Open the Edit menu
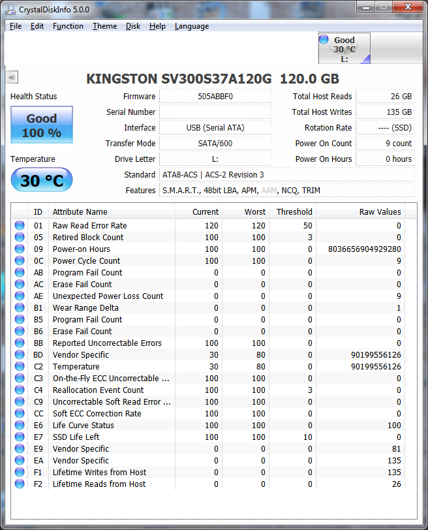The height and width of the screenshot is (530, 428). pyautogui.click(x=37, y=26)
